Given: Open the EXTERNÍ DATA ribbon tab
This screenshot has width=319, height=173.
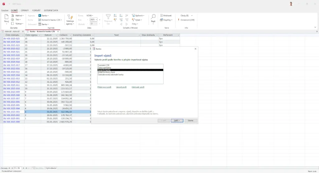Looking at the screenshot, I should (51, 10).
